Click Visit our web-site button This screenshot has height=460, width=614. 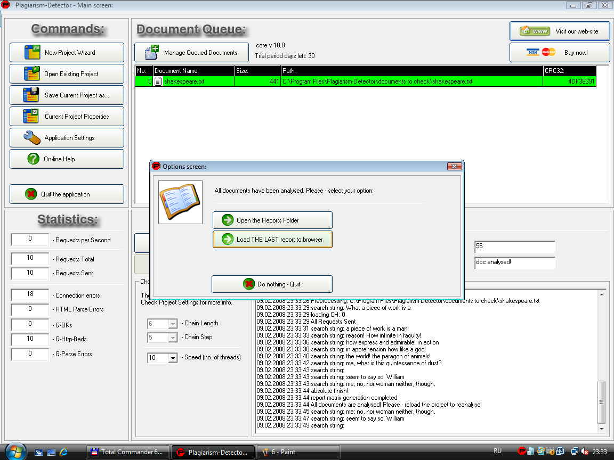560,31
